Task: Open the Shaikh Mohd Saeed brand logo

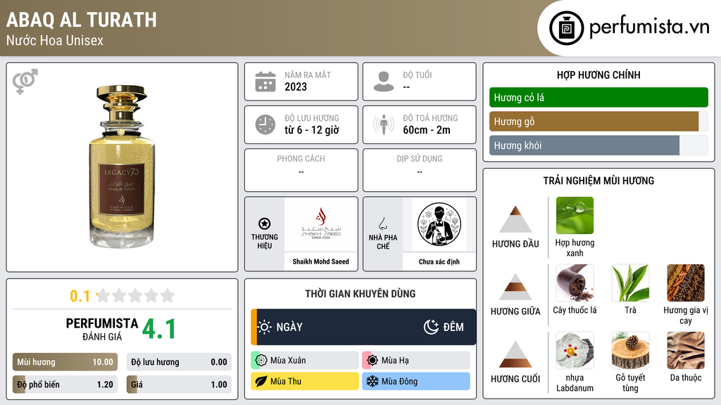Action: pos(321,224)
